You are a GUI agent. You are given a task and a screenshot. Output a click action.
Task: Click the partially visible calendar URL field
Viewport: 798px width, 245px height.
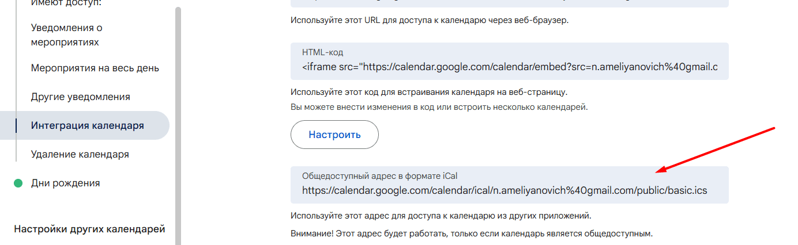[509, 3]
